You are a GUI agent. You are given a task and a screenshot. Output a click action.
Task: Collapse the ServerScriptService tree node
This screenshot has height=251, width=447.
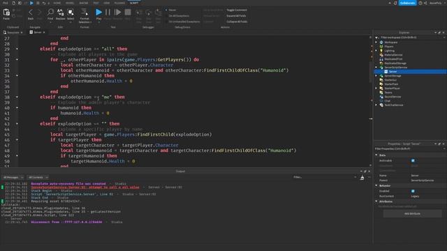click(x=376, y=68)
